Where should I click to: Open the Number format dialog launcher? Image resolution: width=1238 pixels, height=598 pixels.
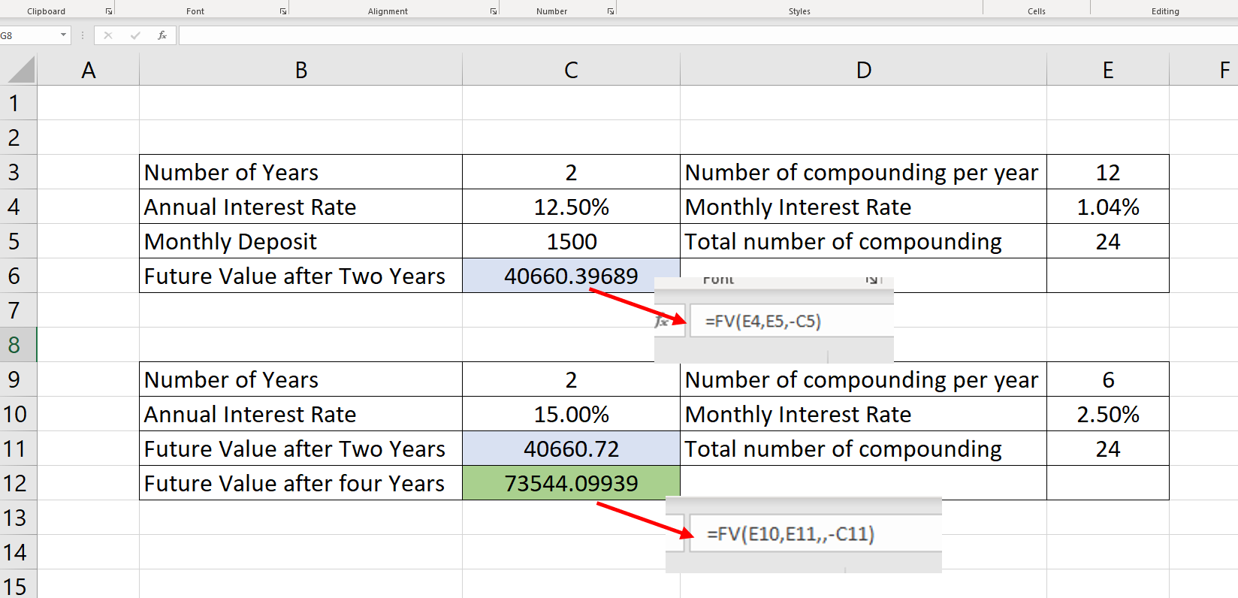click(611, 11)
